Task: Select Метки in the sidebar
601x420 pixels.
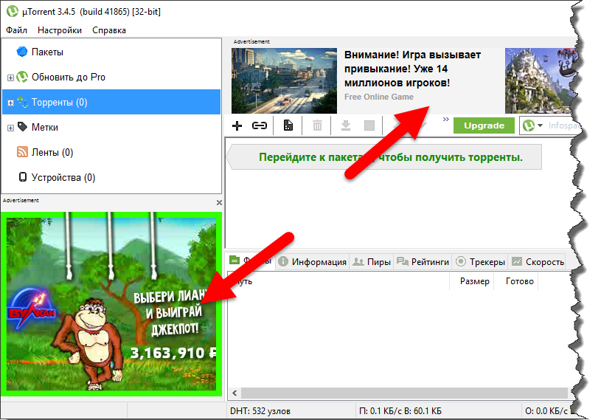Action: (111, 128)
